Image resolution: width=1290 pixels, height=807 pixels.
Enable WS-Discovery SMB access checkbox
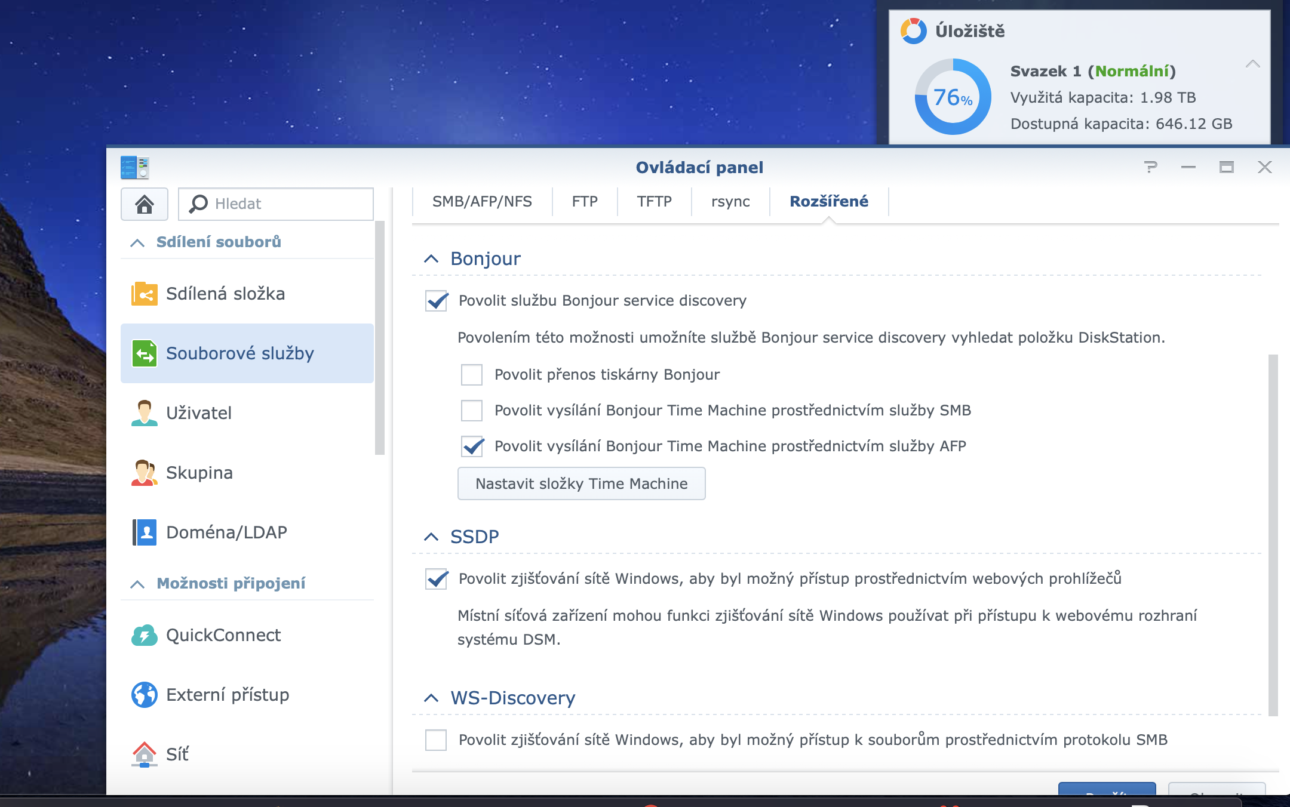[436, 740]
